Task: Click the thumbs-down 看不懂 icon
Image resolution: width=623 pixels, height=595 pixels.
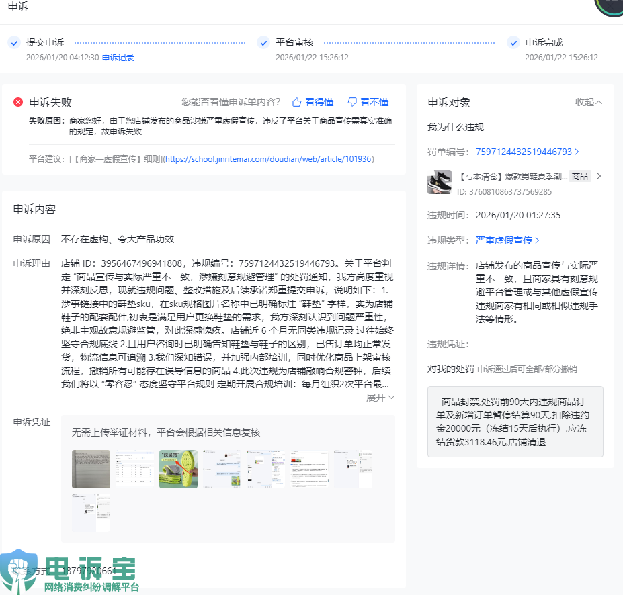Action: 351,103
